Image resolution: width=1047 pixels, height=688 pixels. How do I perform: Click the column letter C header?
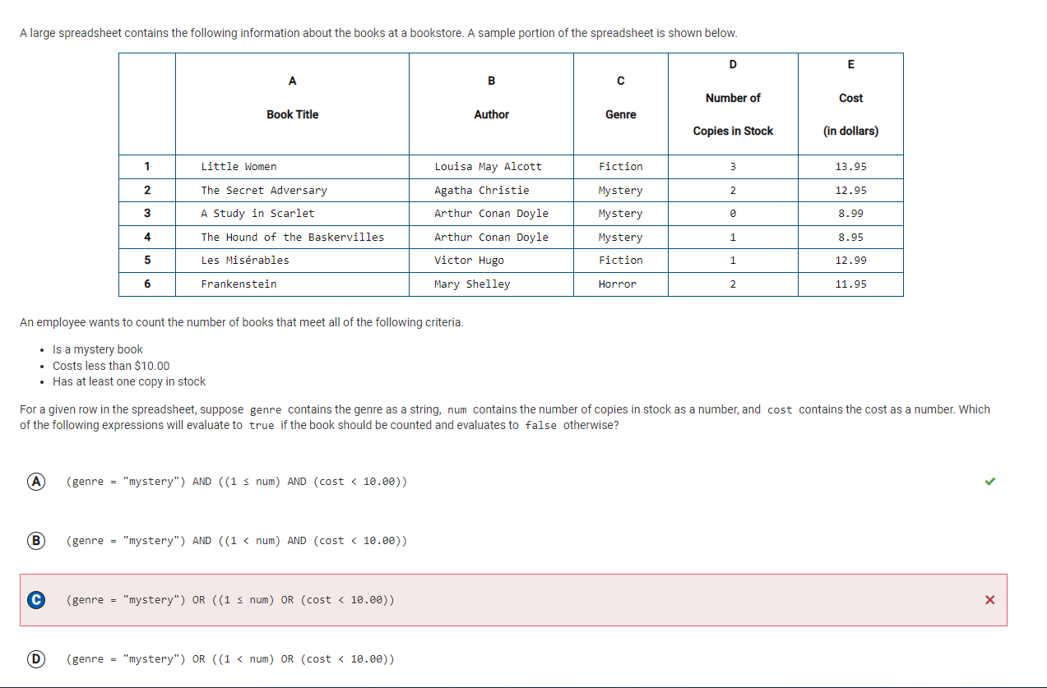620,81
